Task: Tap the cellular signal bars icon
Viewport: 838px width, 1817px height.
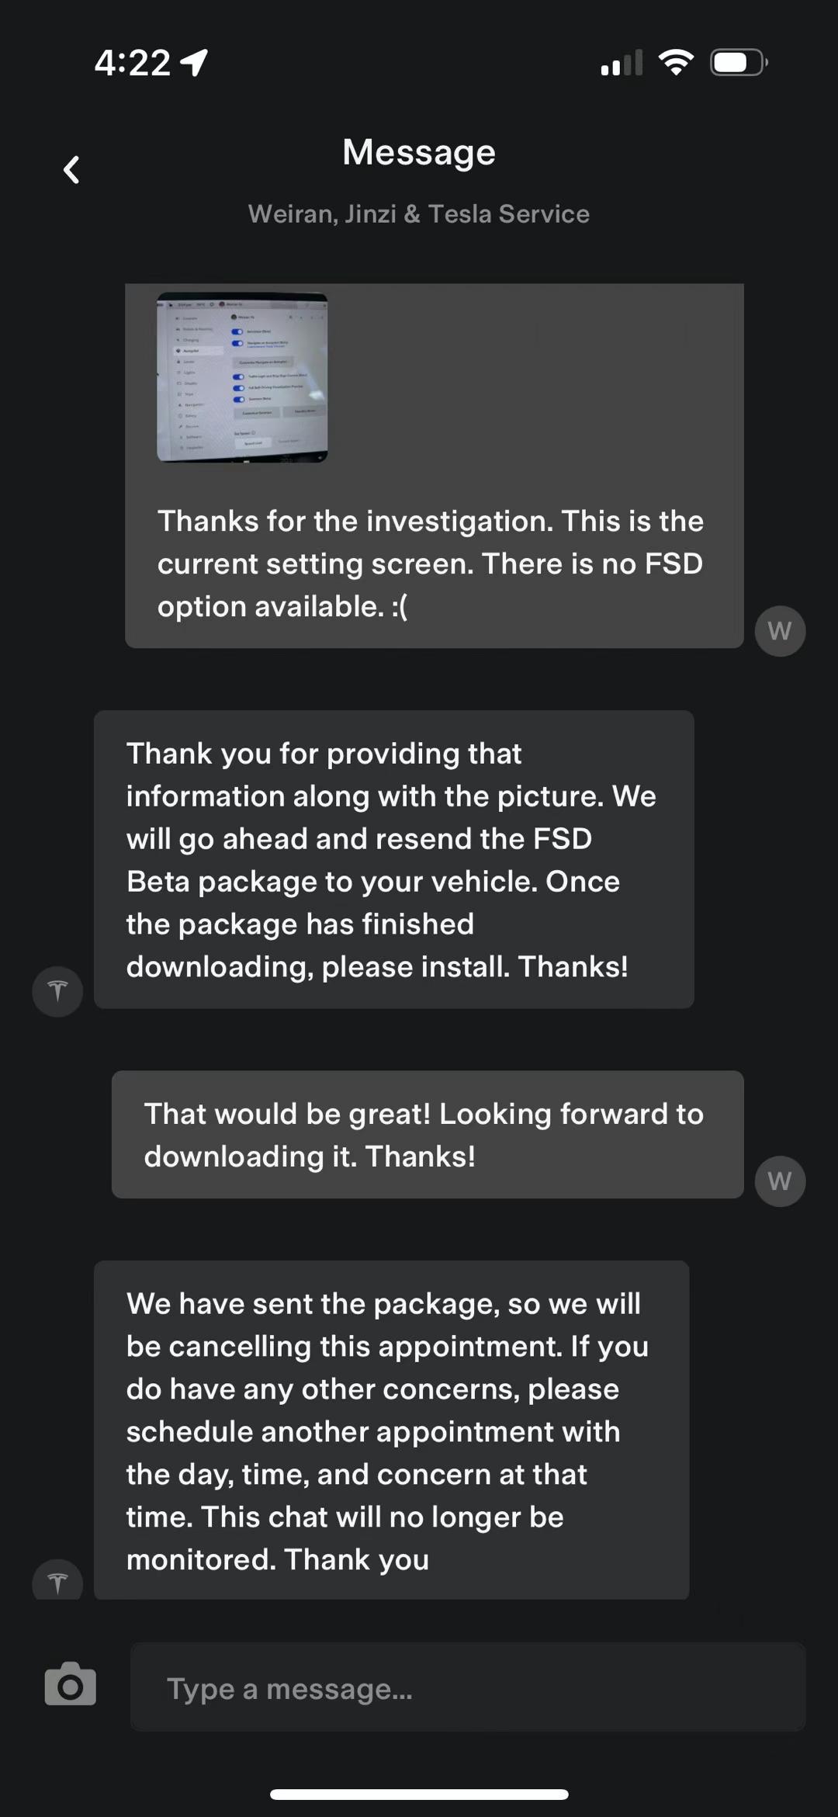Action: (622, 62)
